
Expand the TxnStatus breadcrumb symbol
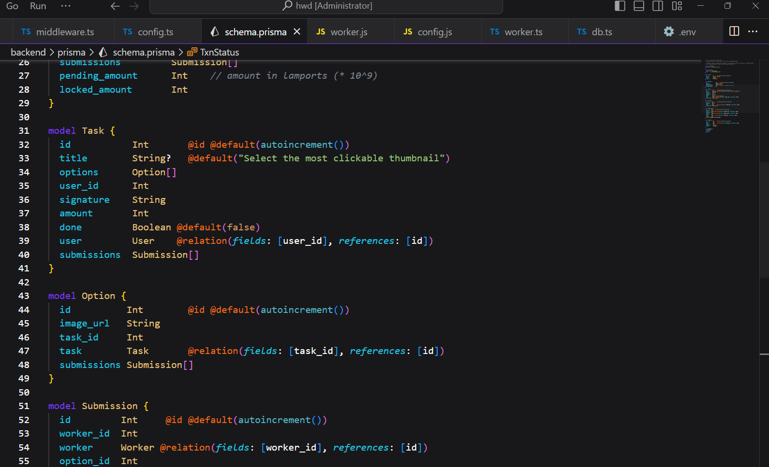pos(219,52)
